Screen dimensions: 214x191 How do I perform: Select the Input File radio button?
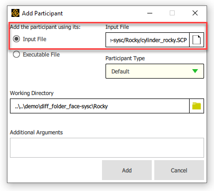pos(16,39)
